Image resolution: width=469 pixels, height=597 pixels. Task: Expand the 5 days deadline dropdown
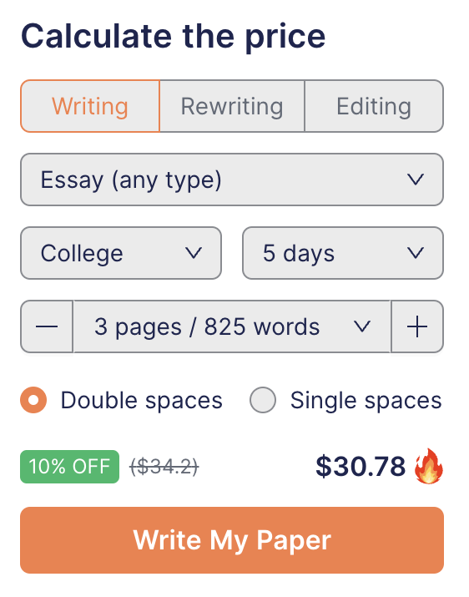343,253
